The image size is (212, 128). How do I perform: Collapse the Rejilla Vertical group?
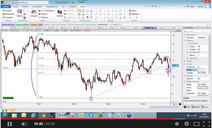[185, 82]
